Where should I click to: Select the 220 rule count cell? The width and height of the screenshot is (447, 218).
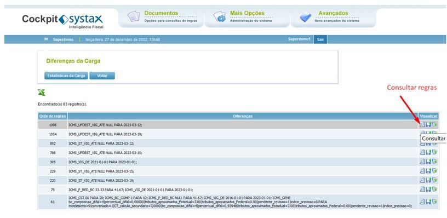(x=53, y=181)
